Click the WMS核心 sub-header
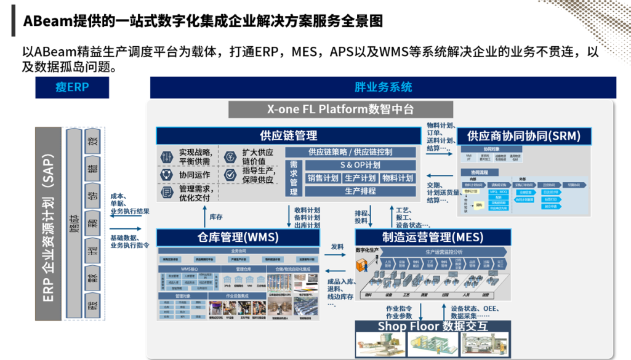Screen dimensions: 631x360 coord(189,269)
